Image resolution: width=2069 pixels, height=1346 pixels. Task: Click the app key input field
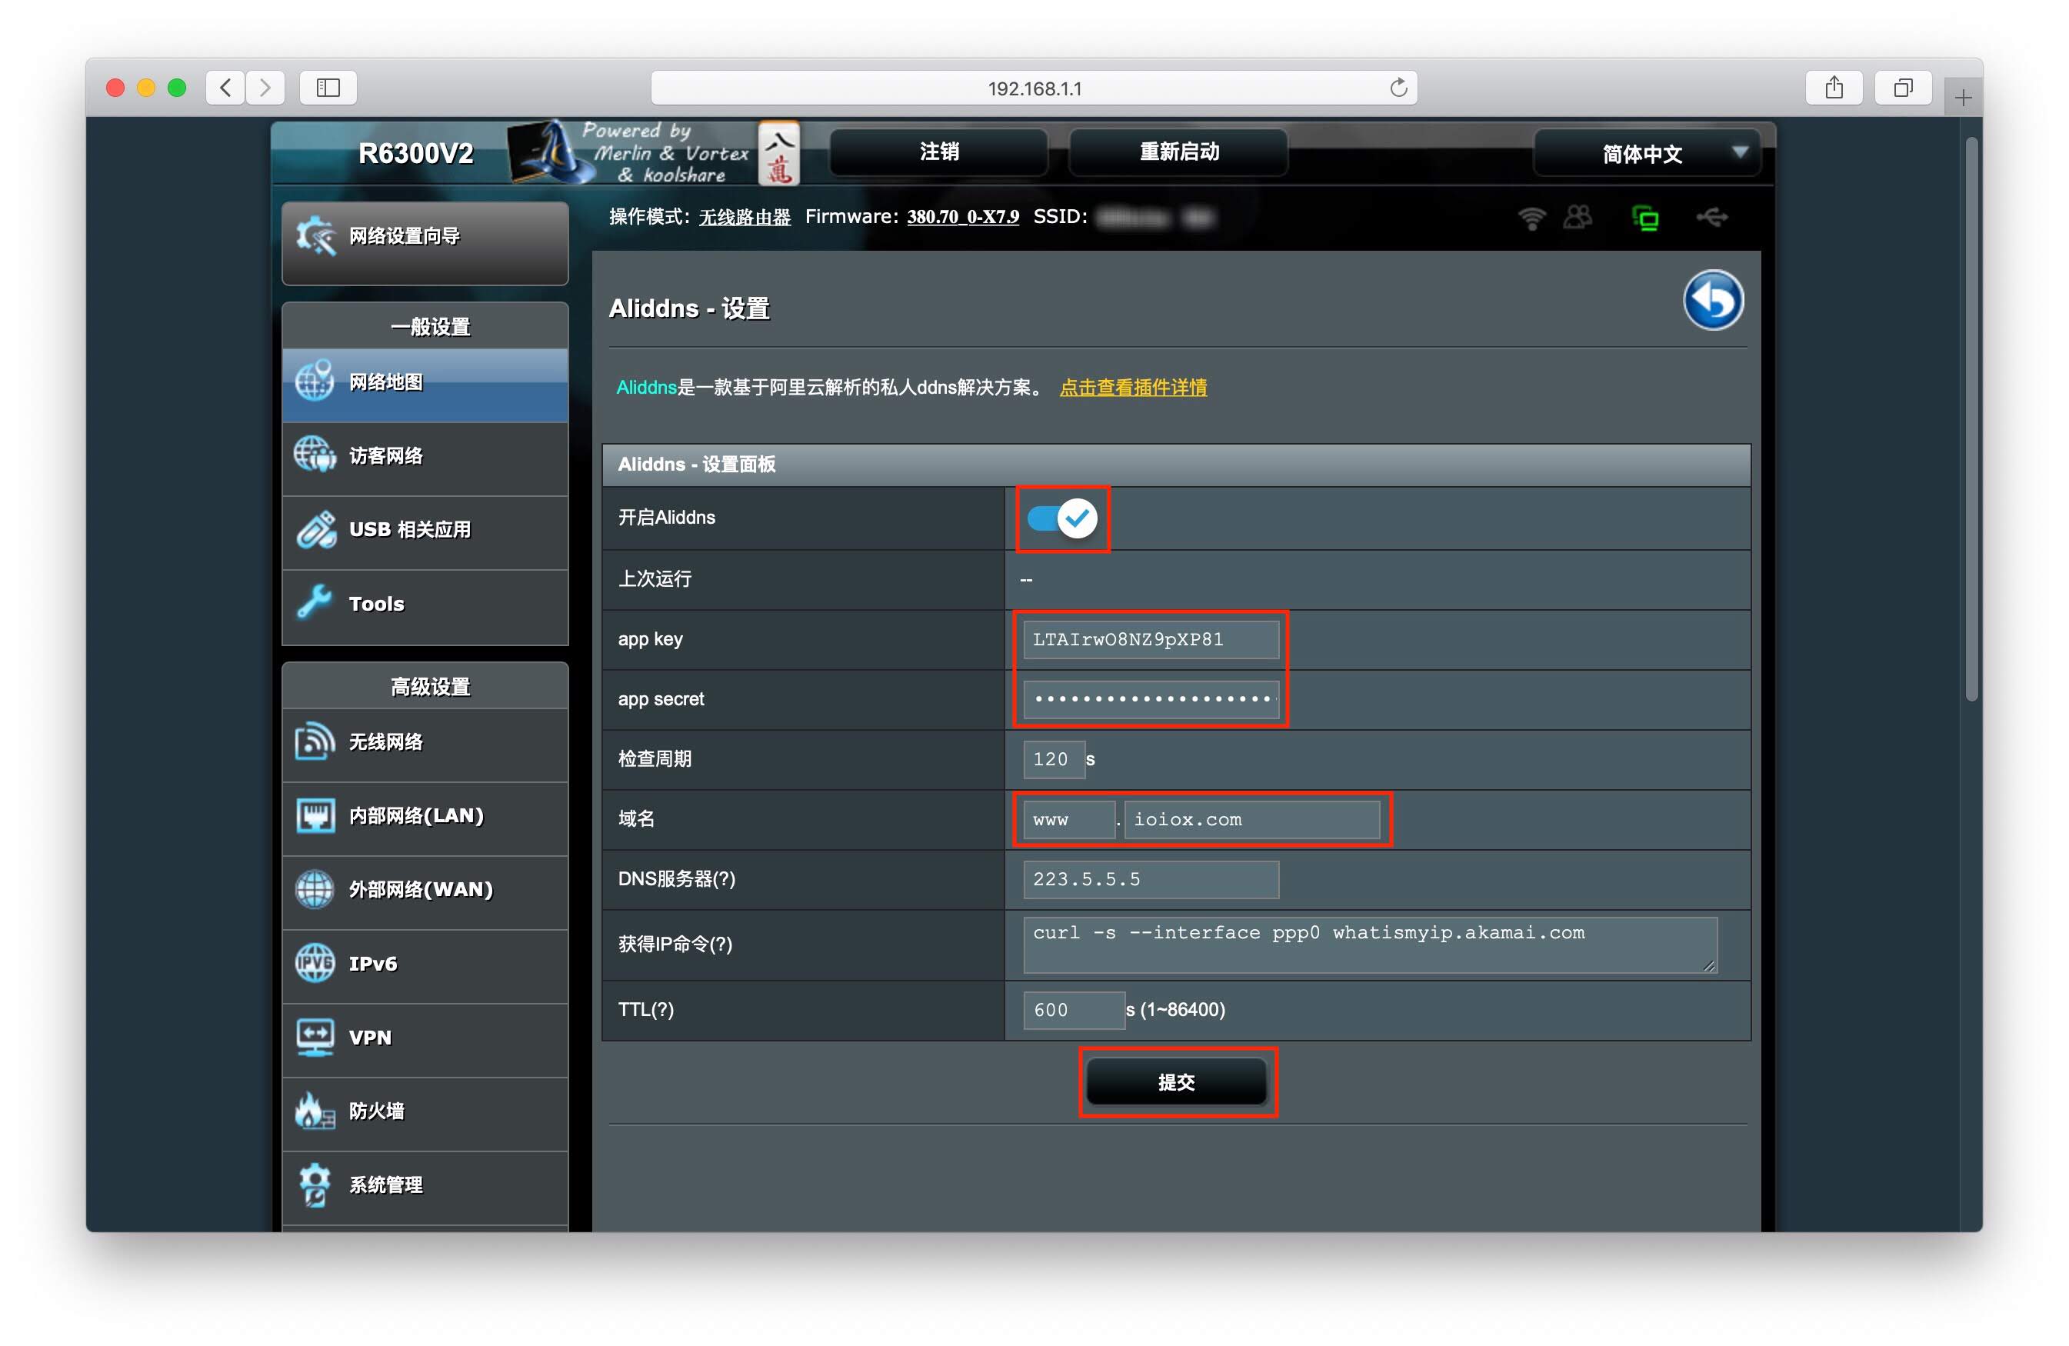(x=1149, y=640)
